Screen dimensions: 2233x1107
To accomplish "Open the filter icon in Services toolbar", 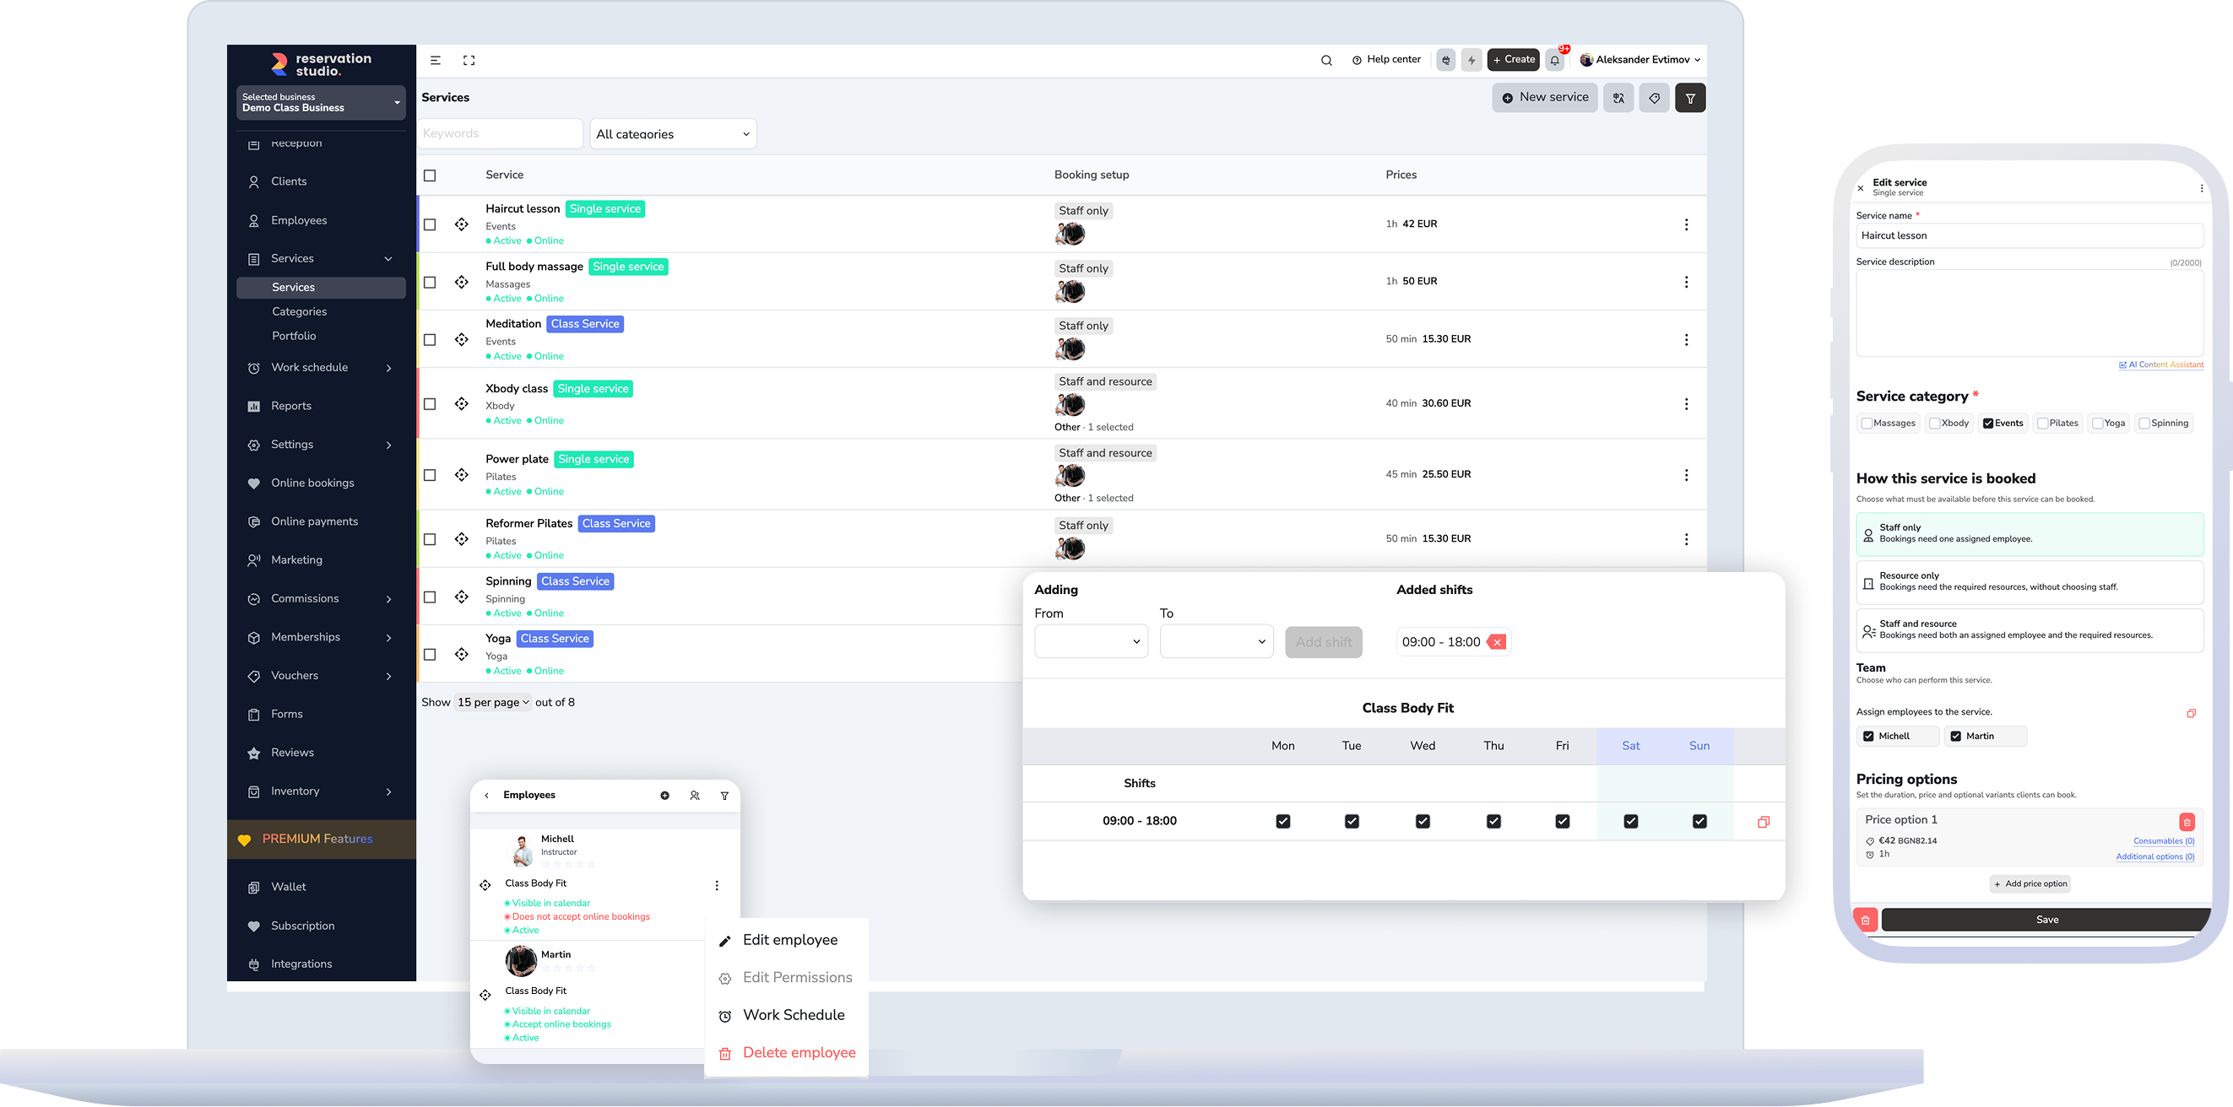I will click(x=1690, y=98).
